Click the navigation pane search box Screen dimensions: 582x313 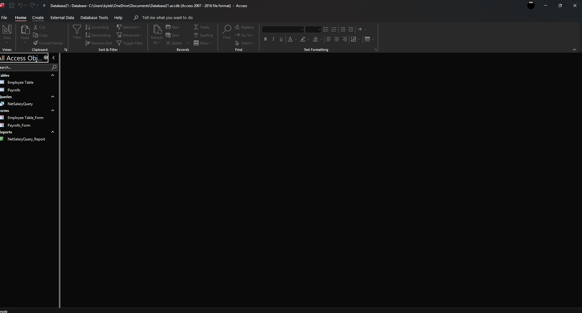tap(26, 67)
